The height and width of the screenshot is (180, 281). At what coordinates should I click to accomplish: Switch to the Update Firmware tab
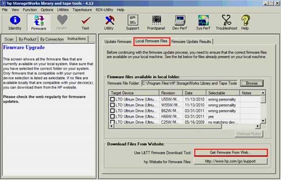[x=118, y=42]
